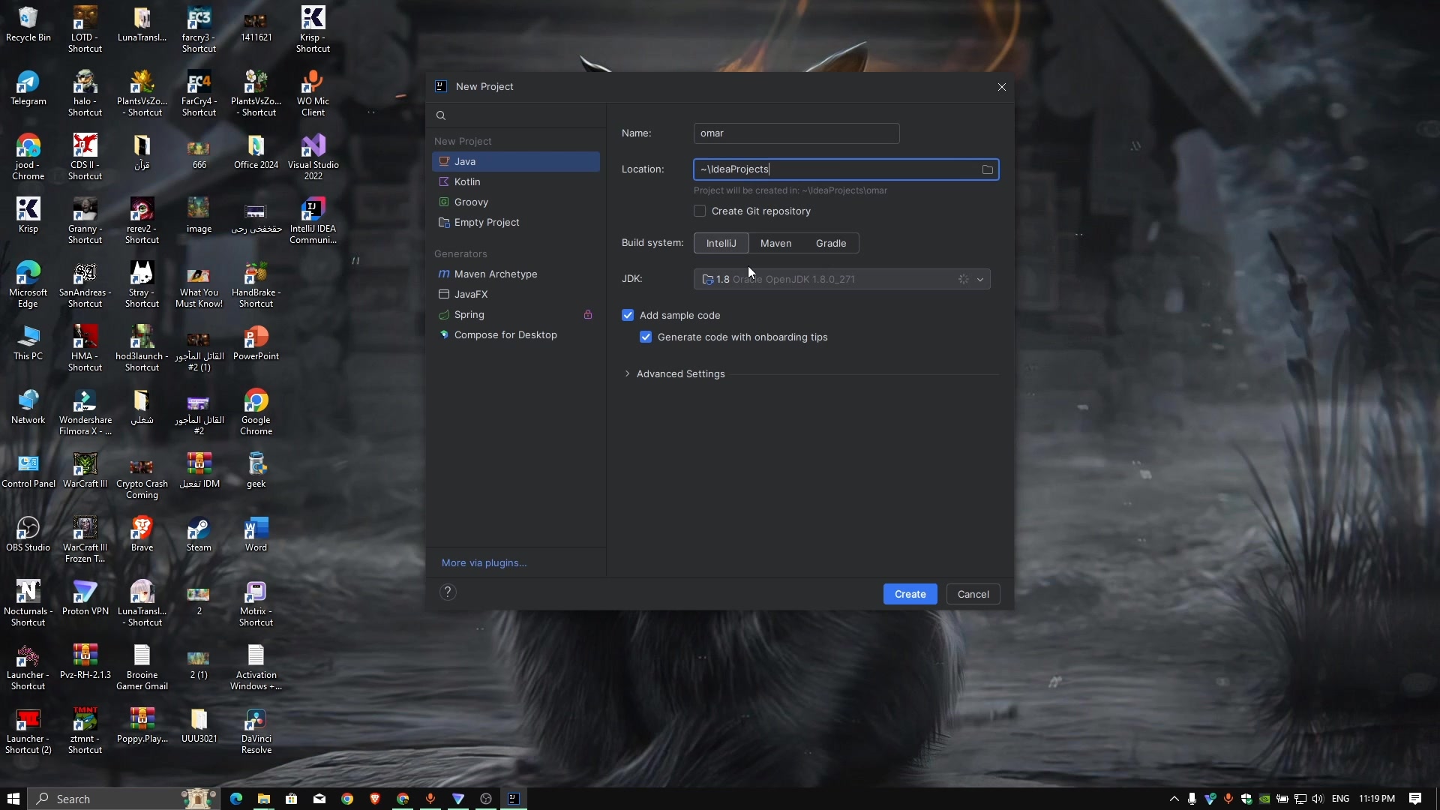Close the New Project dialog
Screen dimensions: 1440x810
click(x=1001, y=87)
